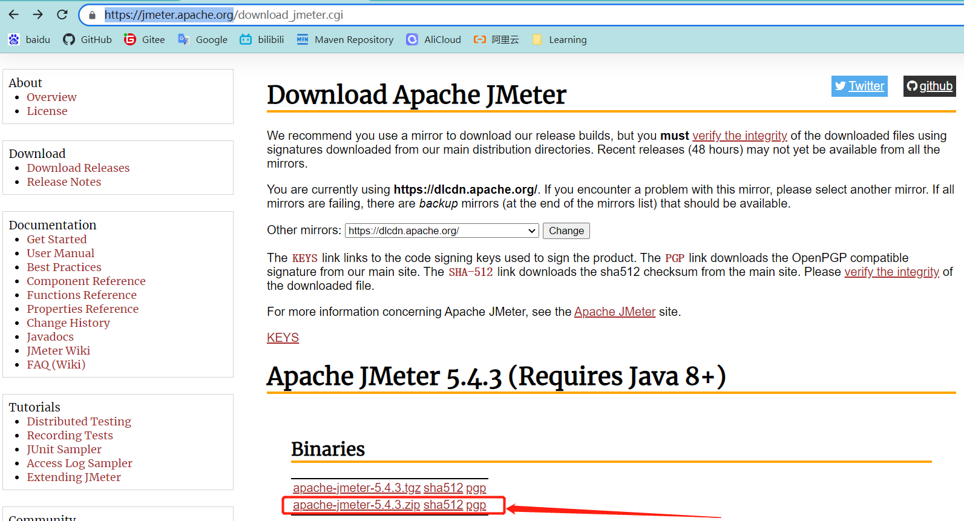The image size is (964, 521).
Task: Open the Gitee bookmark
Action: pyautogui.click(x=145, y=39)
